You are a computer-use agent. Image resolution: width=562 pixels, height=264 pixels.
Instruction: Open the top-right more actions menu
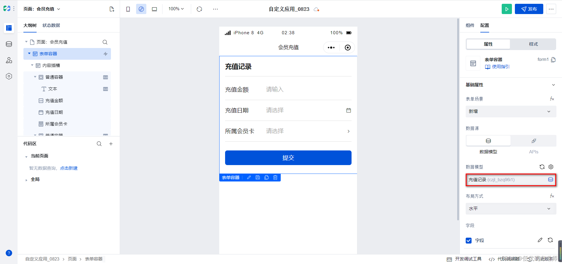tap(551, 9)
